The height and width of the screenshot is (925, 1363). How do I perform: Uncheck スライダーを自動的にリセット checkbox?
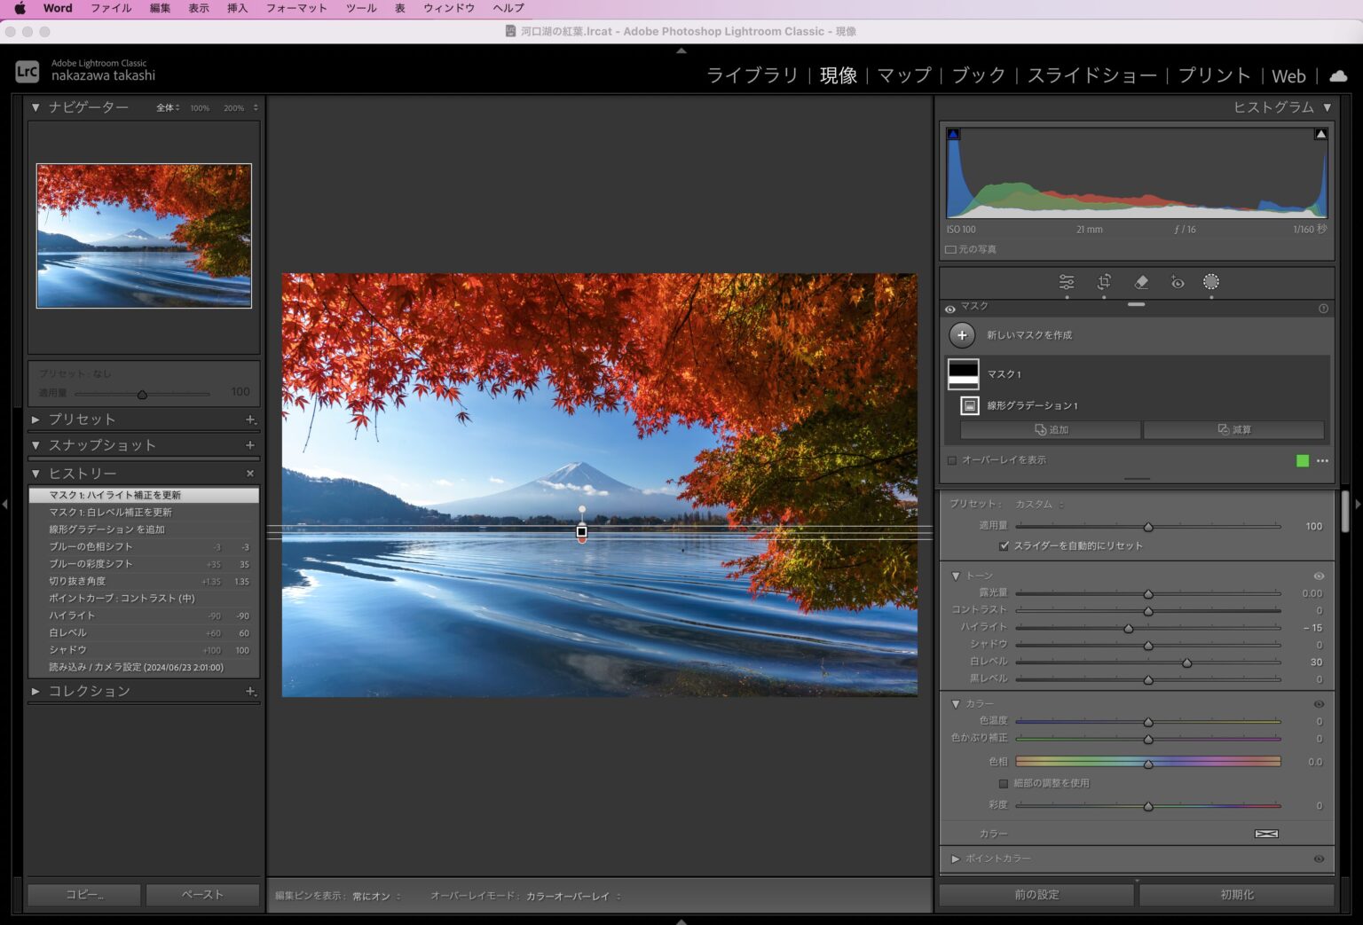coord(1004,546)
